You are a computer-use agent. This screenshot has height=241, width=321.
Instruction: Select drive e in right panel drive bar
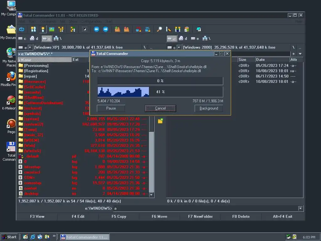(x=195, y=39)
